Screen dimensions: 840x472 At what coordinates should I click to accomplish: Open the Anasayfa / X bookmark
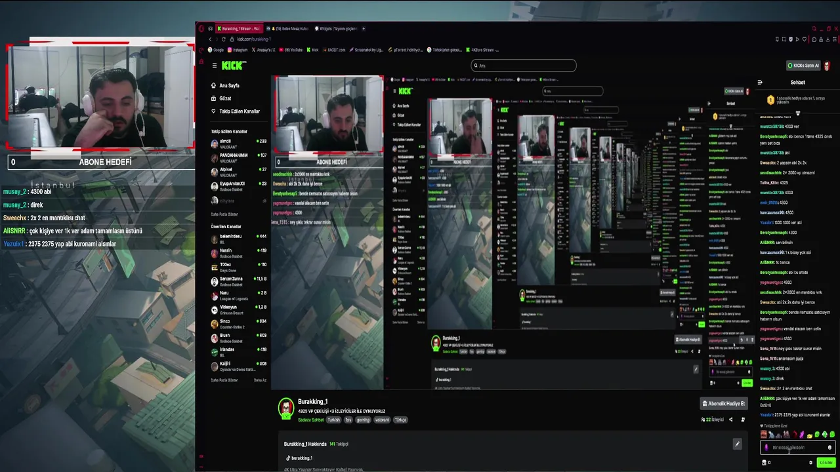[264, 50]
